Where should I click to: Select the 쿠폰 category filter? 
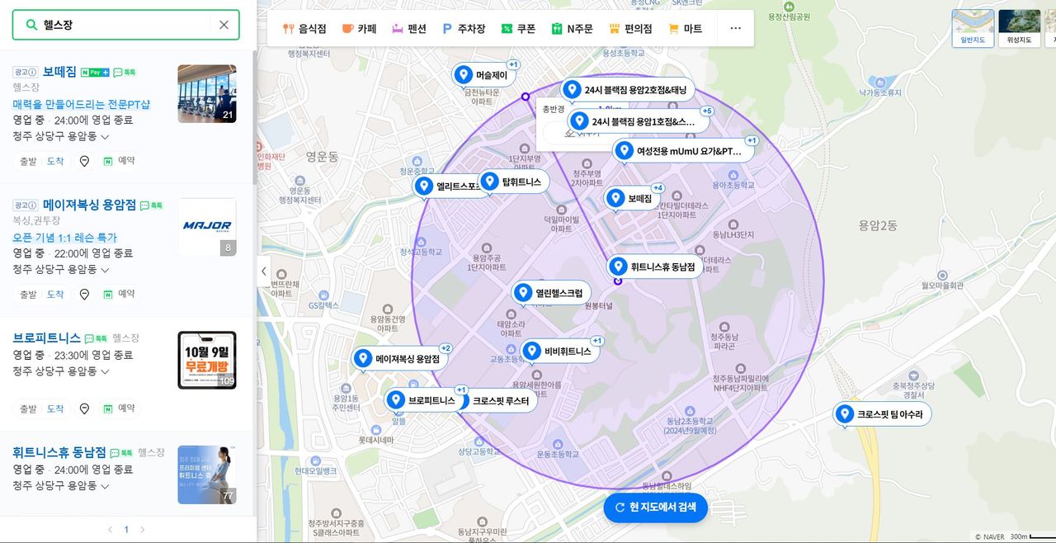click(518, 28)
